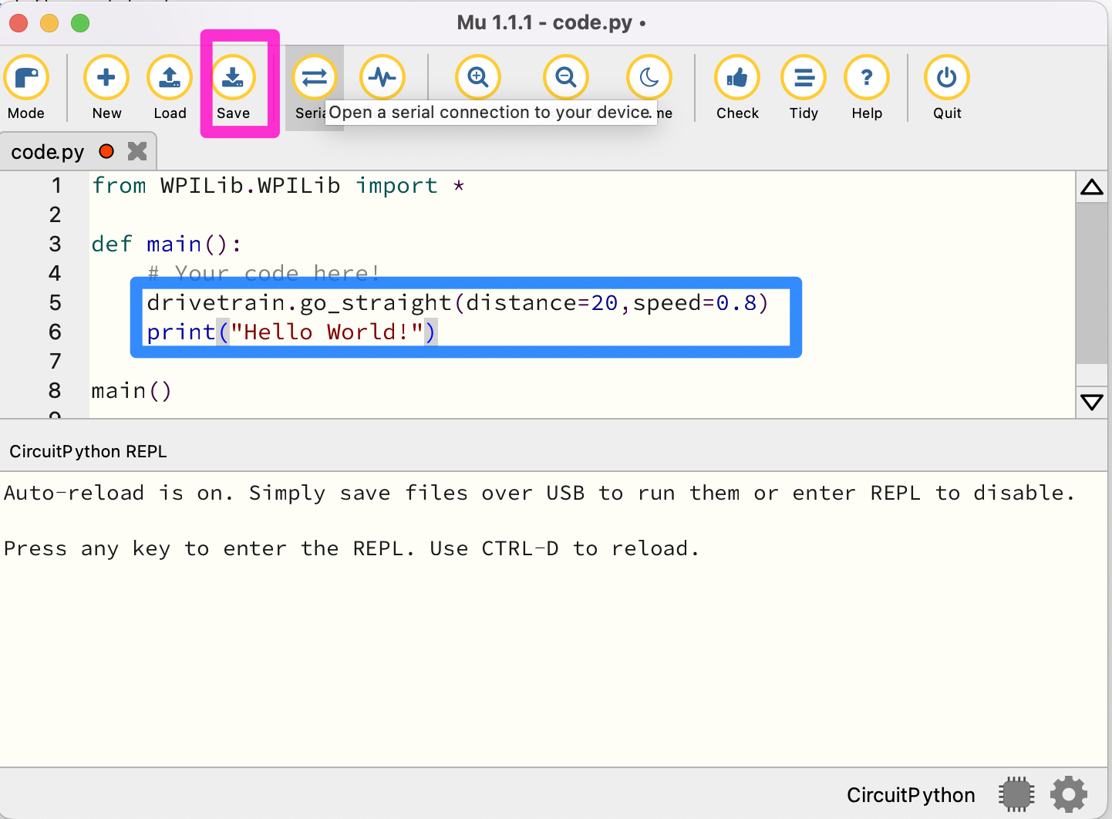This screenshot has width=1112, height=819.
Task: Zoom out using the magnifier-minus icon
Action: click(x=565, y=77)
